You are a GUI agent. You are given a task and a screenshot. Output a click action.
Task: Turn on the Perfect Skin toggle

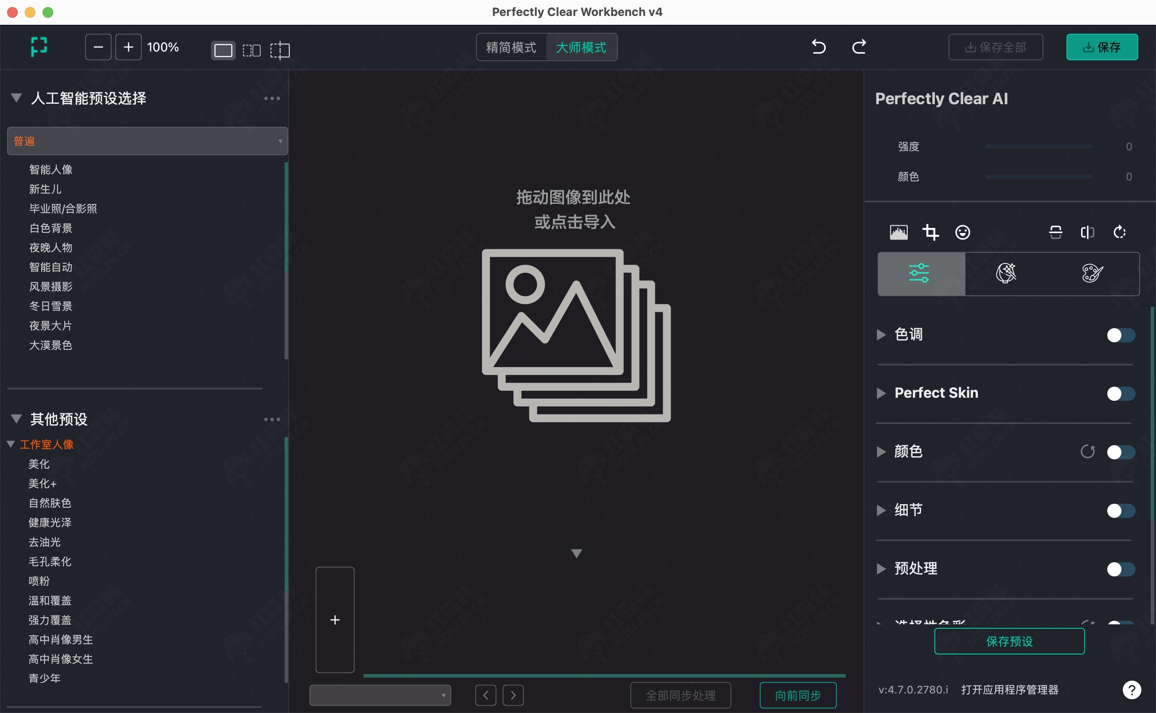tap(1121, 394)
